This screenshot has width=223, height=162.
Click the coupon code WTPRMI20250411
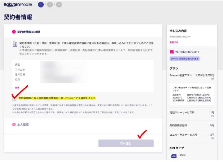coord(187,52)
